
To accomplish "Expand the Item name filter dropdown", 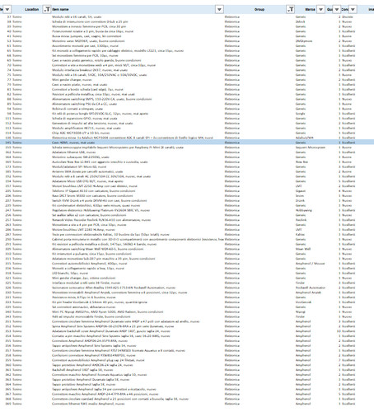I will click(x=219, y=9).
